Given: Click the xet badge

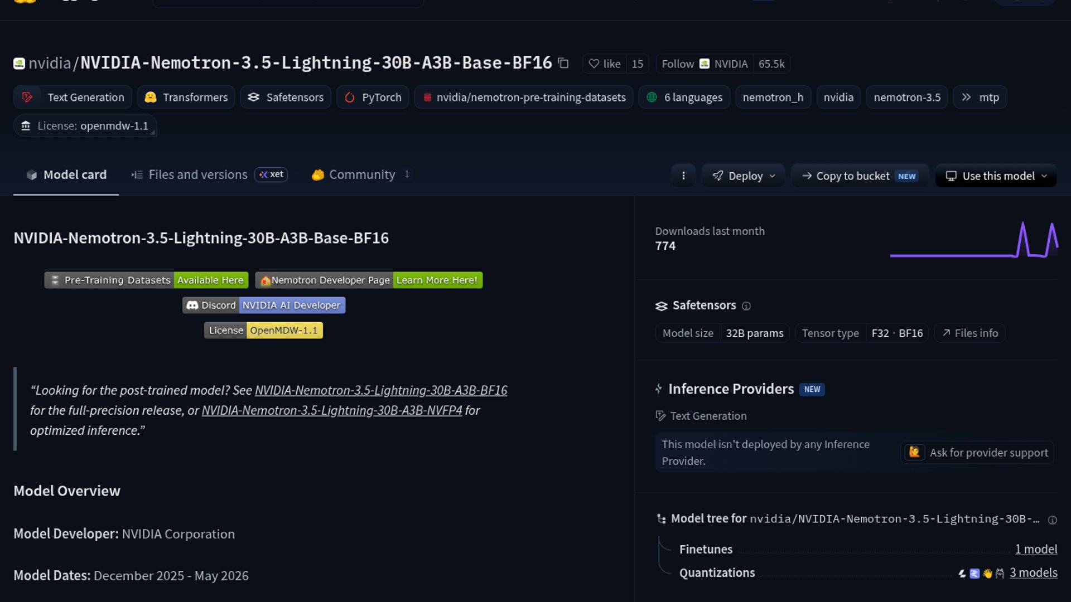Looking at the screenshot, I should 271,174.
